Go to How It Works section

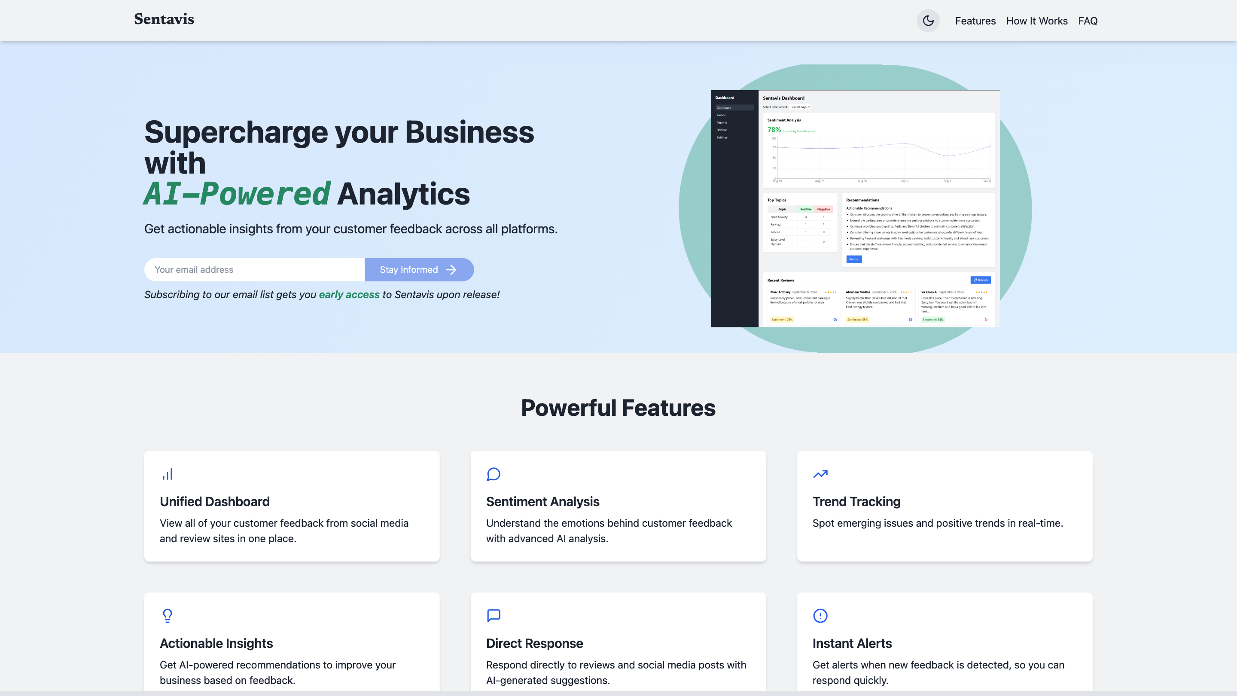point(1036,21)
